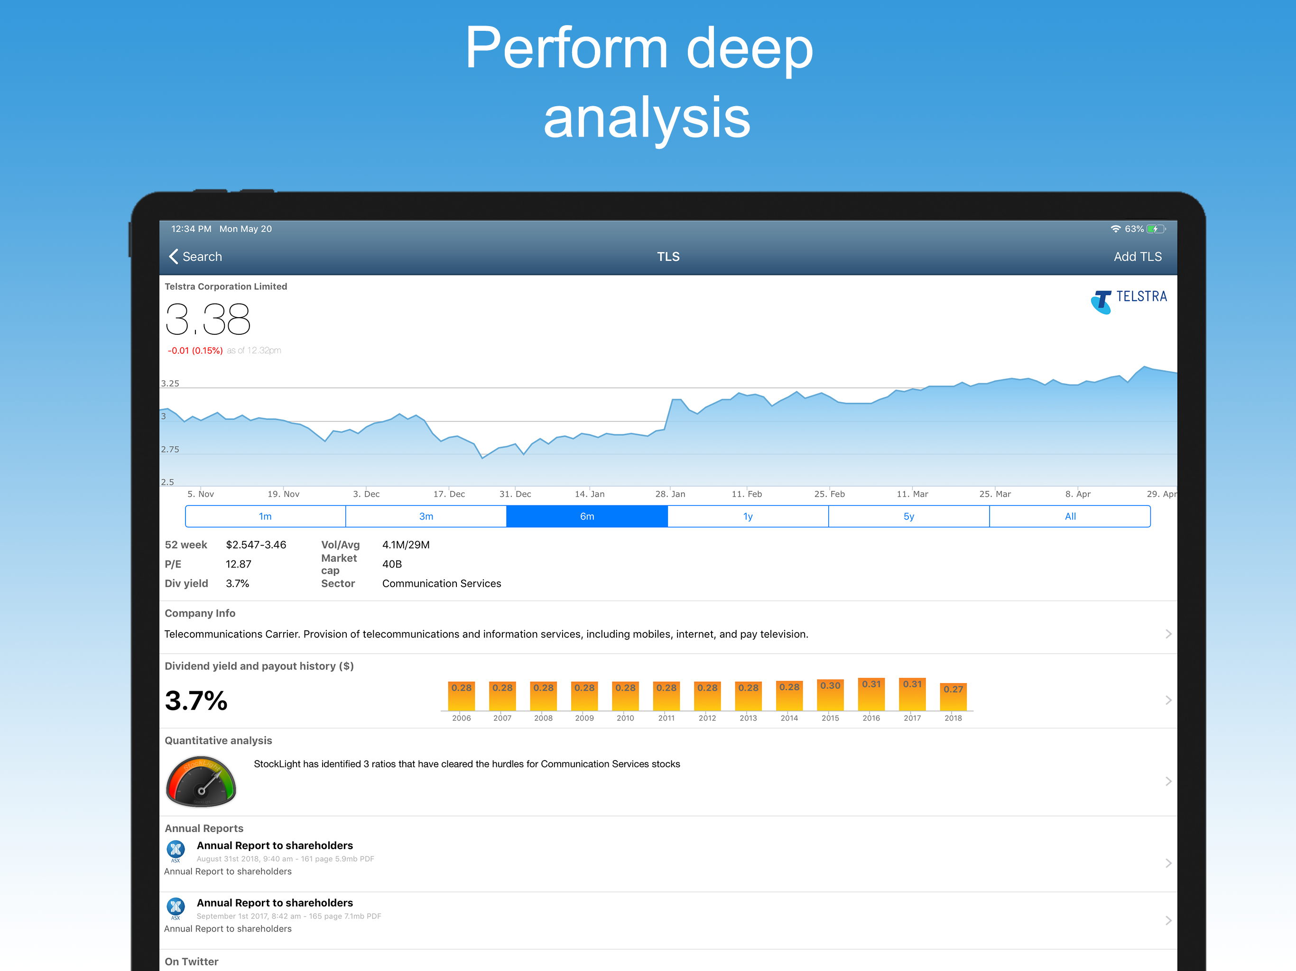
Task: Open September 1st 2017 Annual Report title
Action: [x=275, y=902]
